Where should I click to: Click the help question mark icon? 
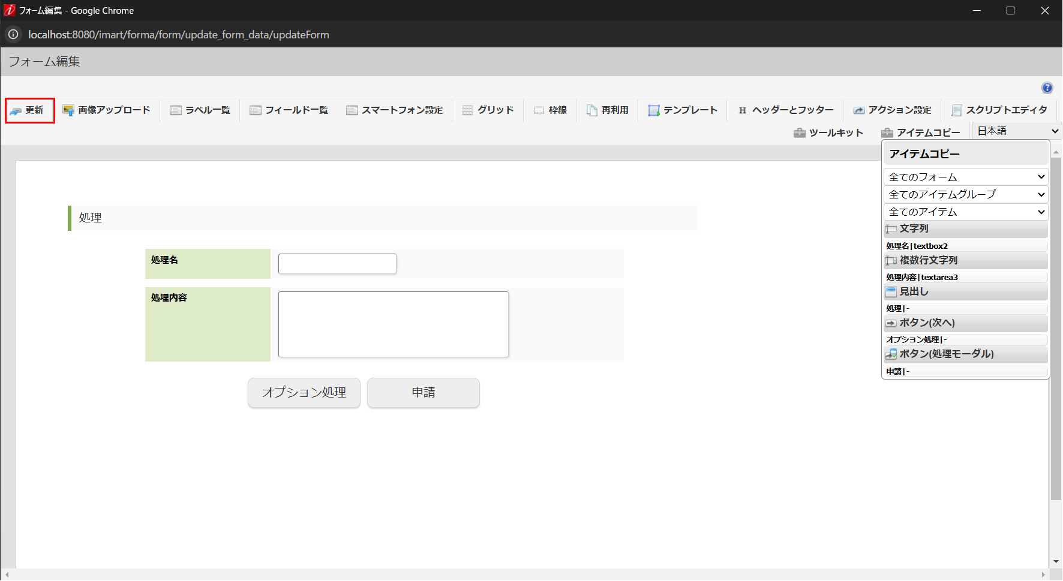[1047, 88]
